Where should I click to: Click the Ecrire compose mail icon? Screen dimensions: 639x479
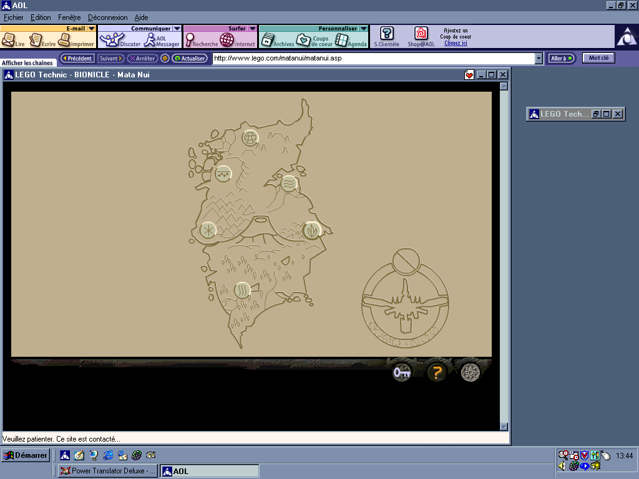(42, 40)
